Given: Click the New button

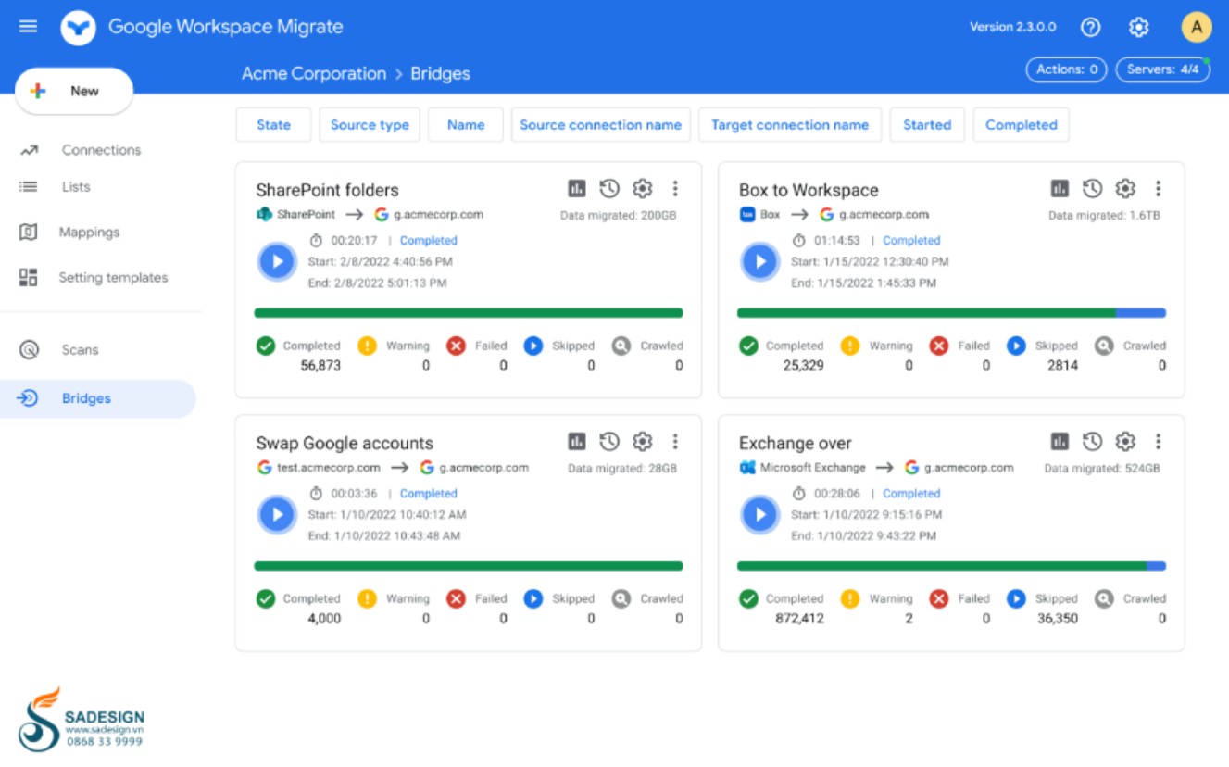Looking at the screenshot, I should (x=74, y=91).
